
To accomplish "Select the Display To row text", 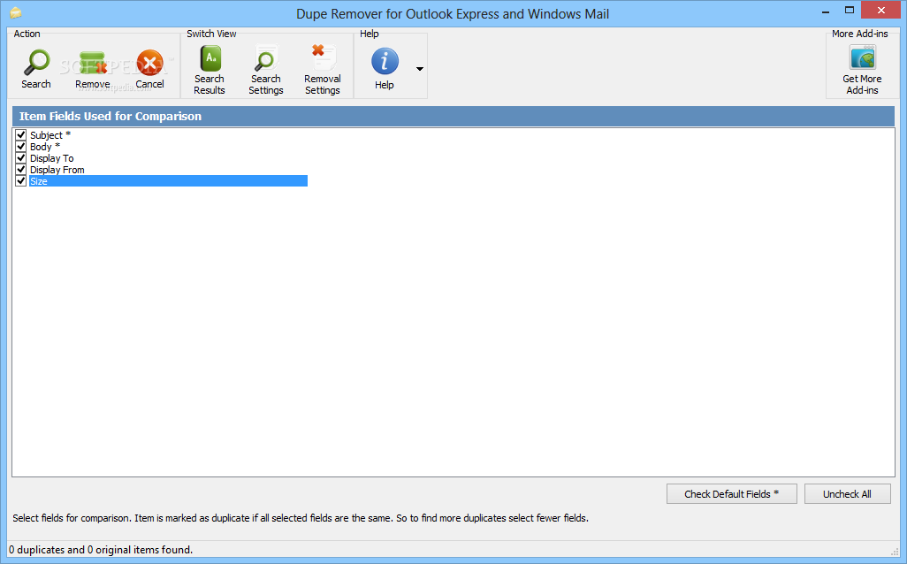I will coord(52,158).
